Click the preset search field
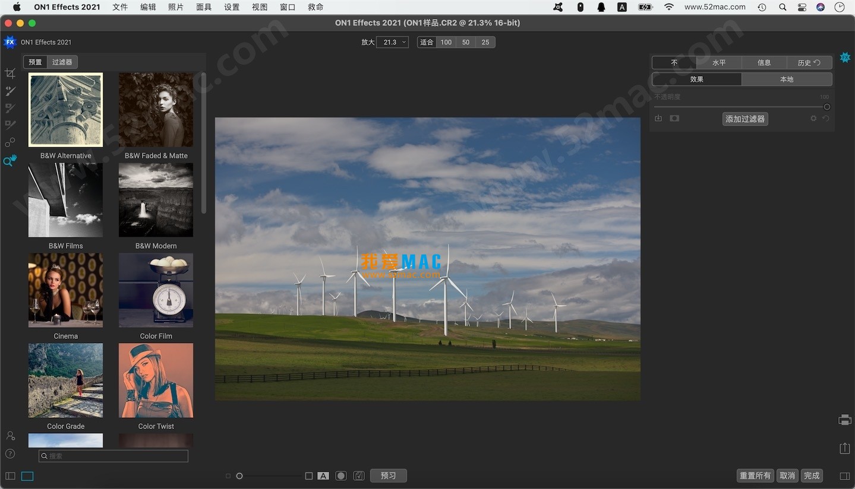 click(x=113, y=456)
